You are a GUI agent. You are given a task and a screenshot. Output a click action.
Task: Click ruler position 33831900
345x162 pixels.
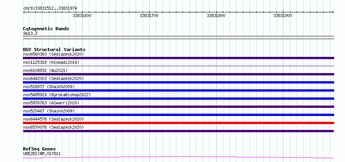(283, 15)
